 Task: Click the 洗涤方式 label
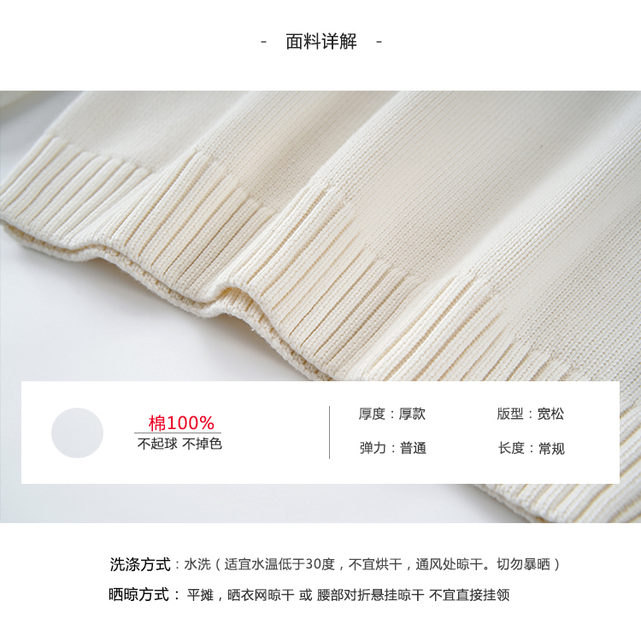click(140, 564)
